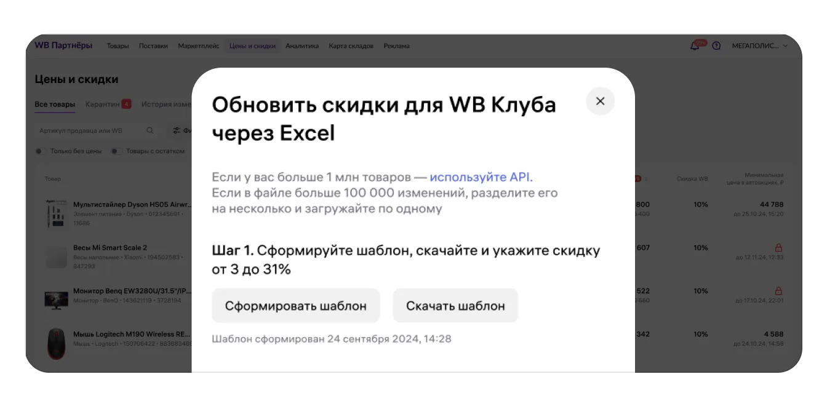Open the Товары menu
Image resolution: width=827 pixels, height=406 pixels.
pos(118,46)
